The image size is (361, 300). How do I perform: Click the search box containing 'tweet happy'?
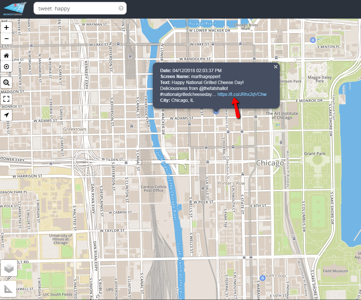80,9
